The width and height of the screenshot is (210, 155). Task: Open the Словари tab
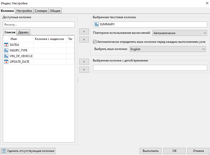tap(41, 11)
